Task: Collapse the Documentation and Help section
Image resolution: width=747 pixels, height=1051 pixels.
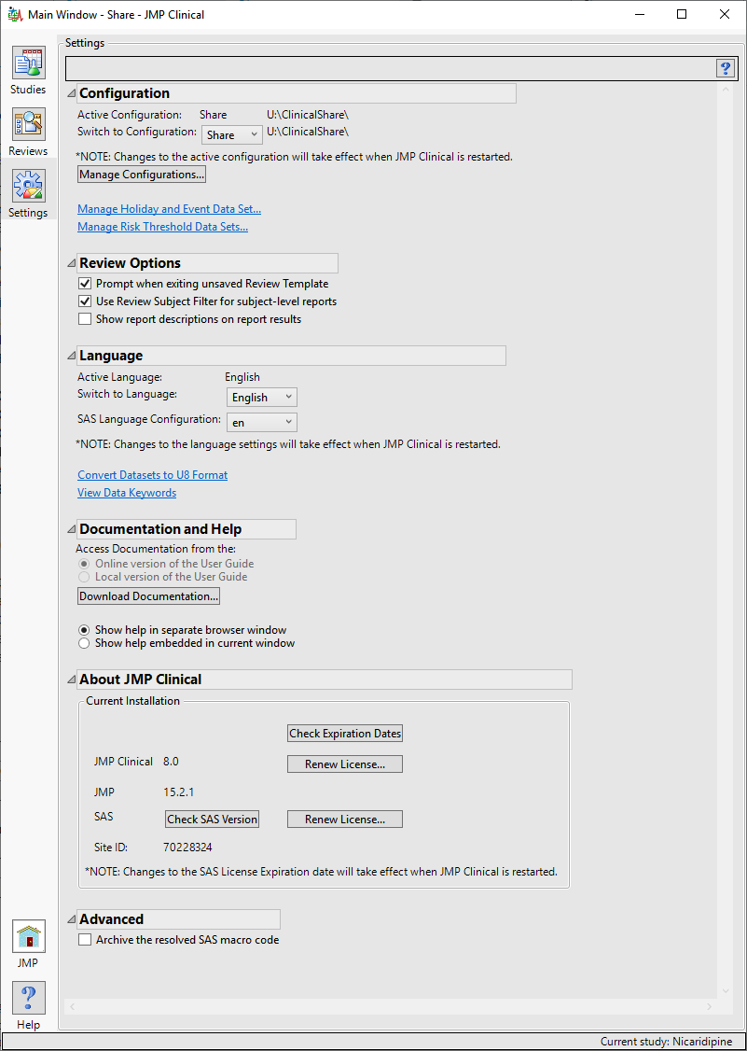Action: (72, 529)
